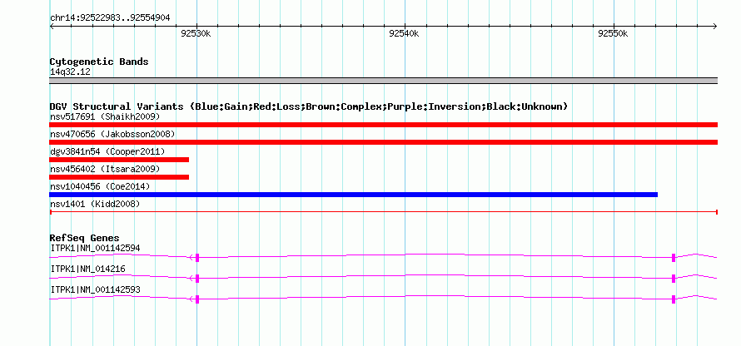The width and height of the screenshot is (741, 346).
Task: Click the left arrowhead of the ruler
Action: click(52, 27)
